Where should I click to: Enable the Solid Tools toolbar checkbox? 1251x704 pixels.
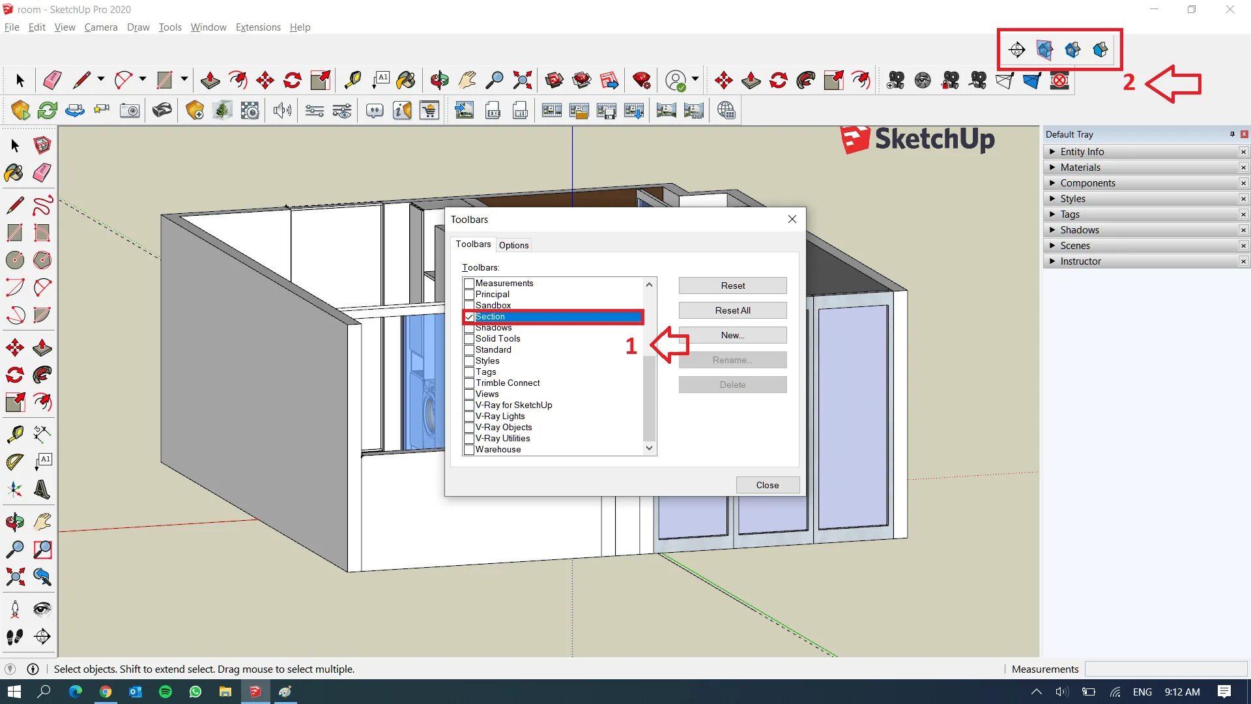tap(469, 339)
